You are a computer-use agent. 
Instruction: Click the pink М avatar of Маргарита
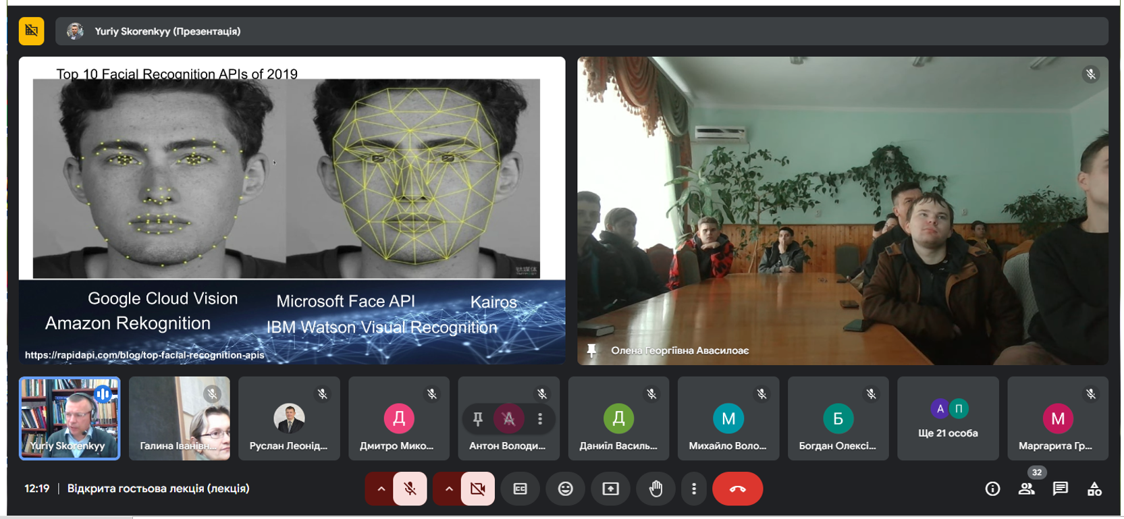pyautogui.click(x=1058, y=418)
